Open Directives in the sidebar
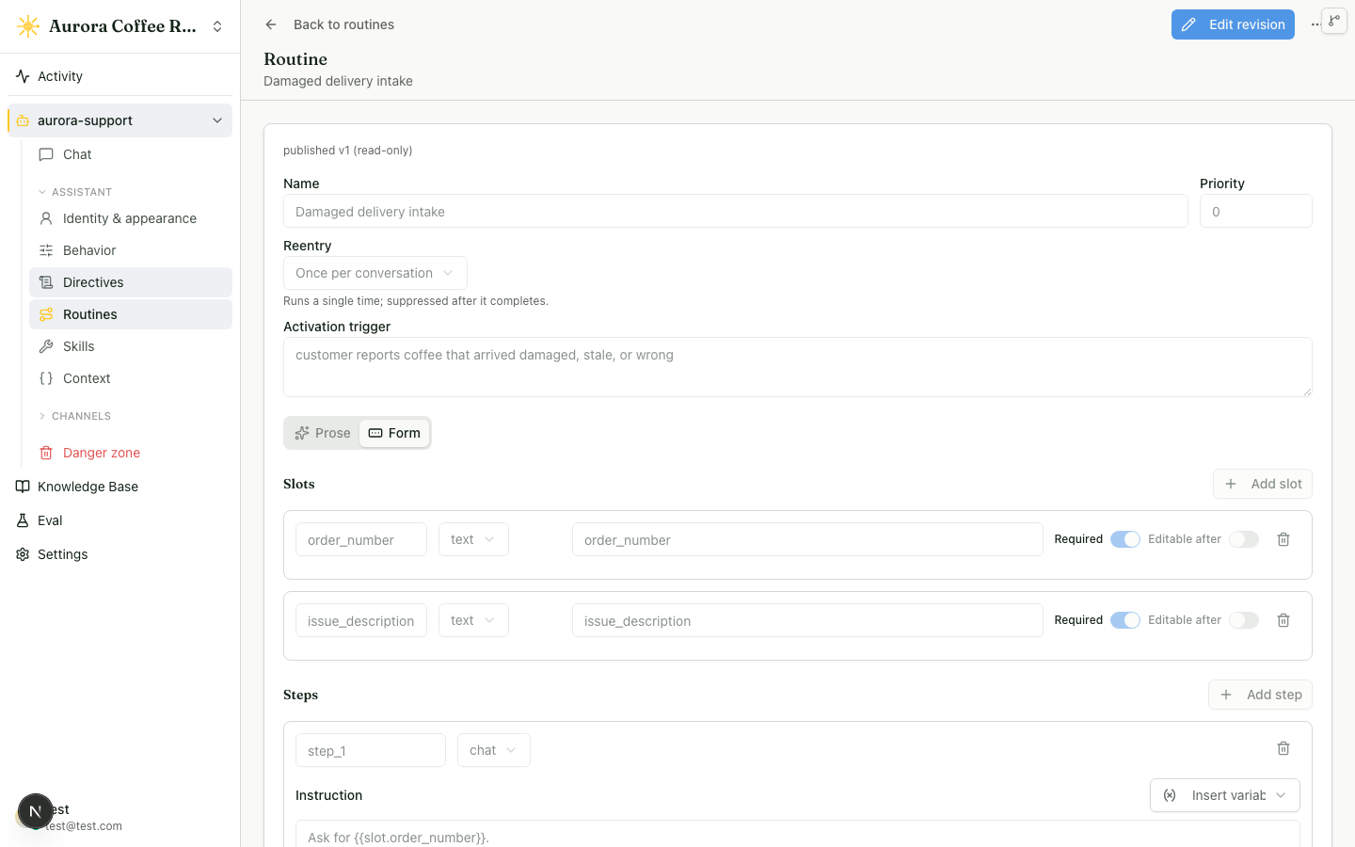 click(131, 282)
